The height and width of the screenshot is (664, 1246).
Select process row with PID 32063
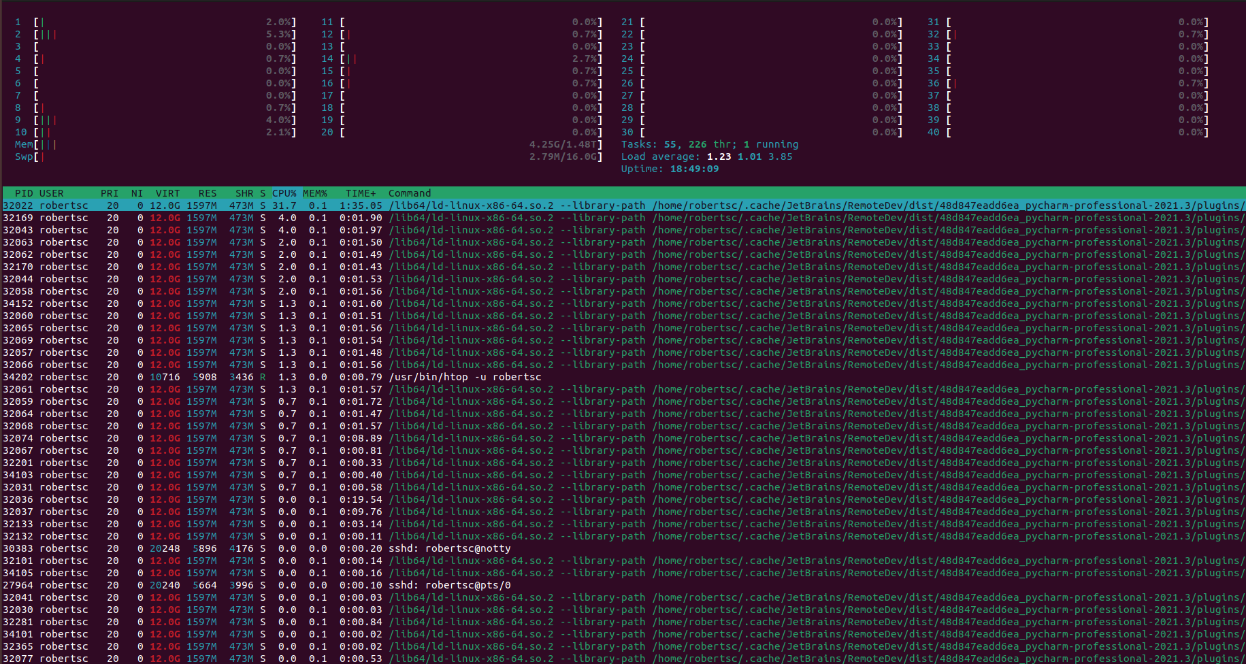624,242
